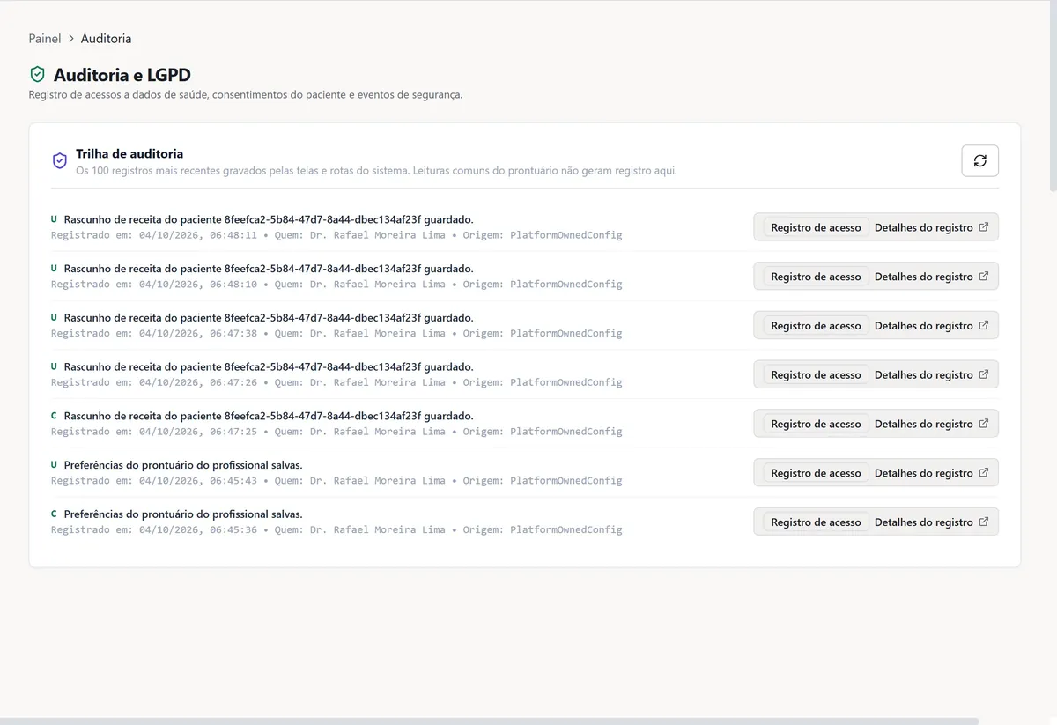
Task: Select Registro de acesso for the 06:47:25 entry
Action: 816,424
